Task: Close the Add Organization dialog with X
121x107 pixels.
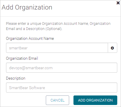Action: tap(118, 3)
